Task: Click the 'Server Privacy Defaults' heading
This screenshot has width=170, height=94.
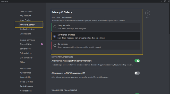Action: [62, 57]
